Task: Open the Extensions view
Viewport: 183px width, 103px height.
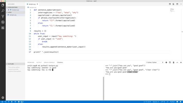Action: [x=3, y=28]
